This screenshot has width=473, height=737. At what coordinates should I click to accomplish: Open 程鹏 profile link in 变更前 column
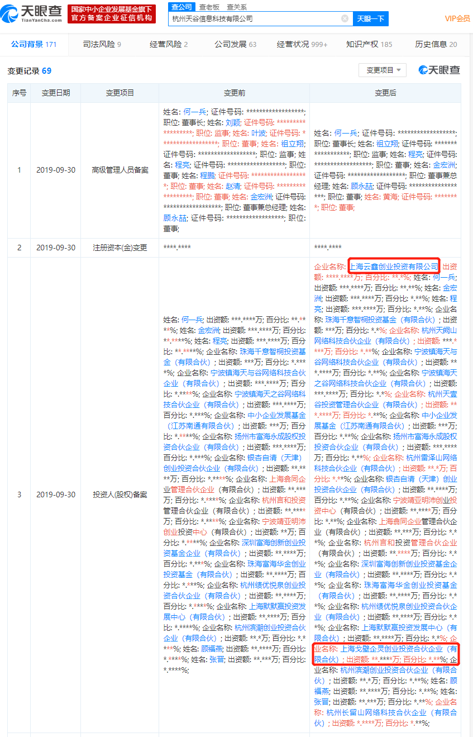[207, 175]
